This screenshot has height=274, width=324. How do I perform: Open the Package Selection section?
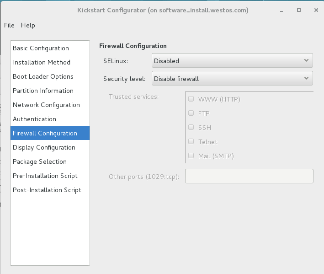pyautogui.click(x=40, y=161)
